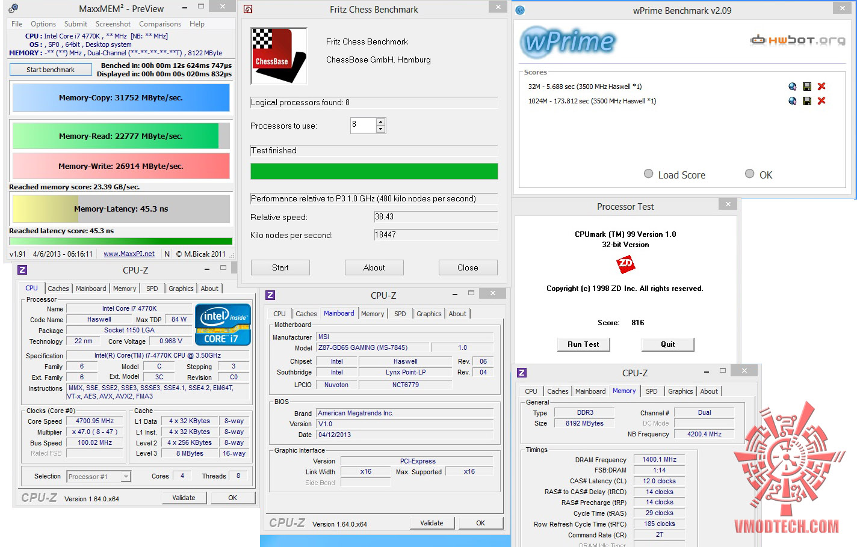The width and height of the screenshot is (857, 547).
Task: Switch to Graphics tab in the CPU tab window
Action: pos(181,289)
